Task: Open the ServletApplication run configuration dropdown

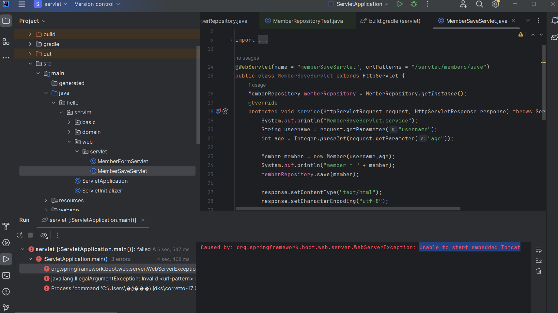Action: (358, 4)
